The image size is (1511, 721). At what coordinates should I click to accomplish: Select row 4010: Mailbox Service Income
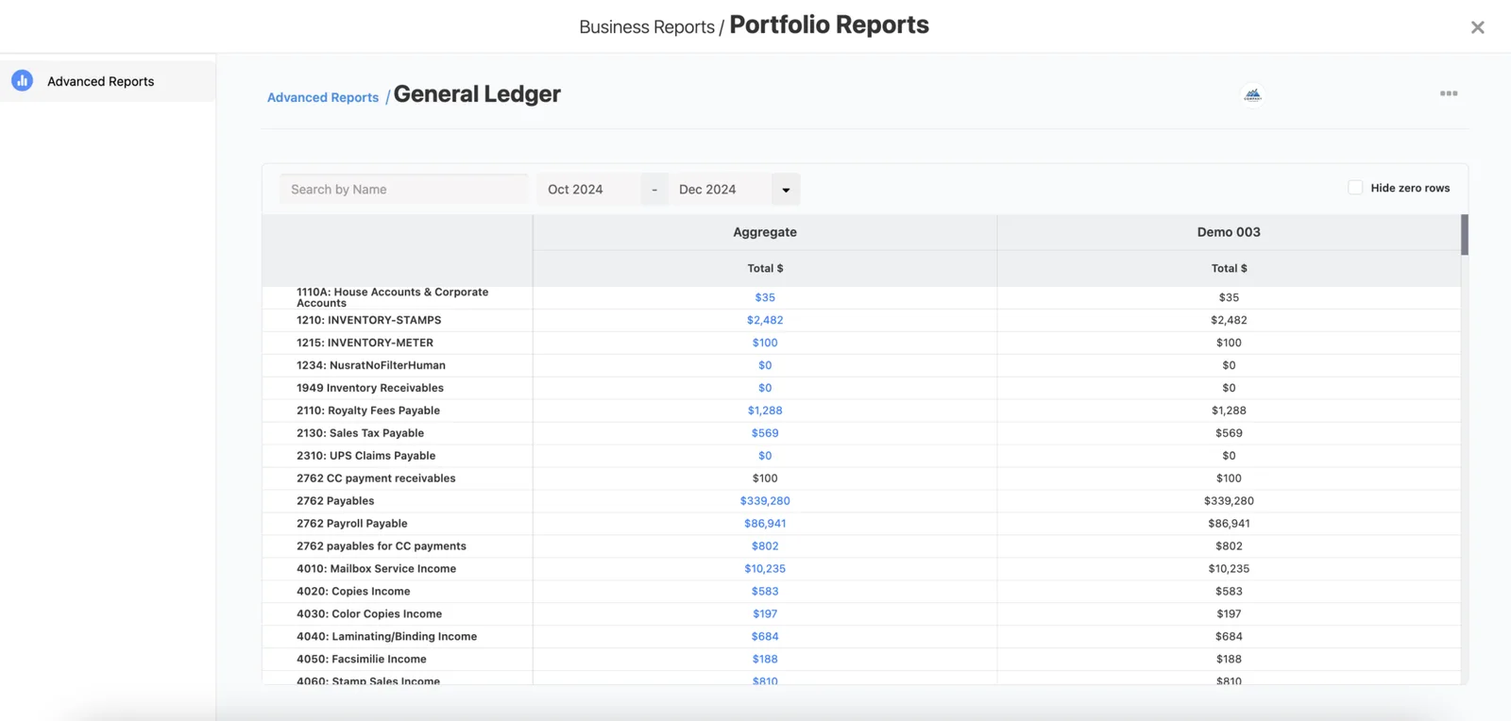tap(376, 569)
